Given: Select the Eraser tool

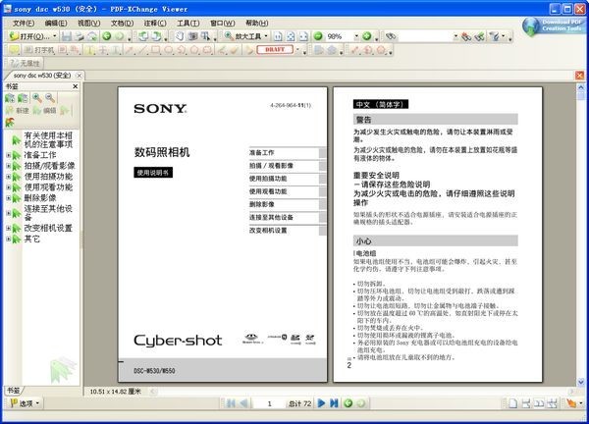Looking at the screenshot, I should click(235, 50).
